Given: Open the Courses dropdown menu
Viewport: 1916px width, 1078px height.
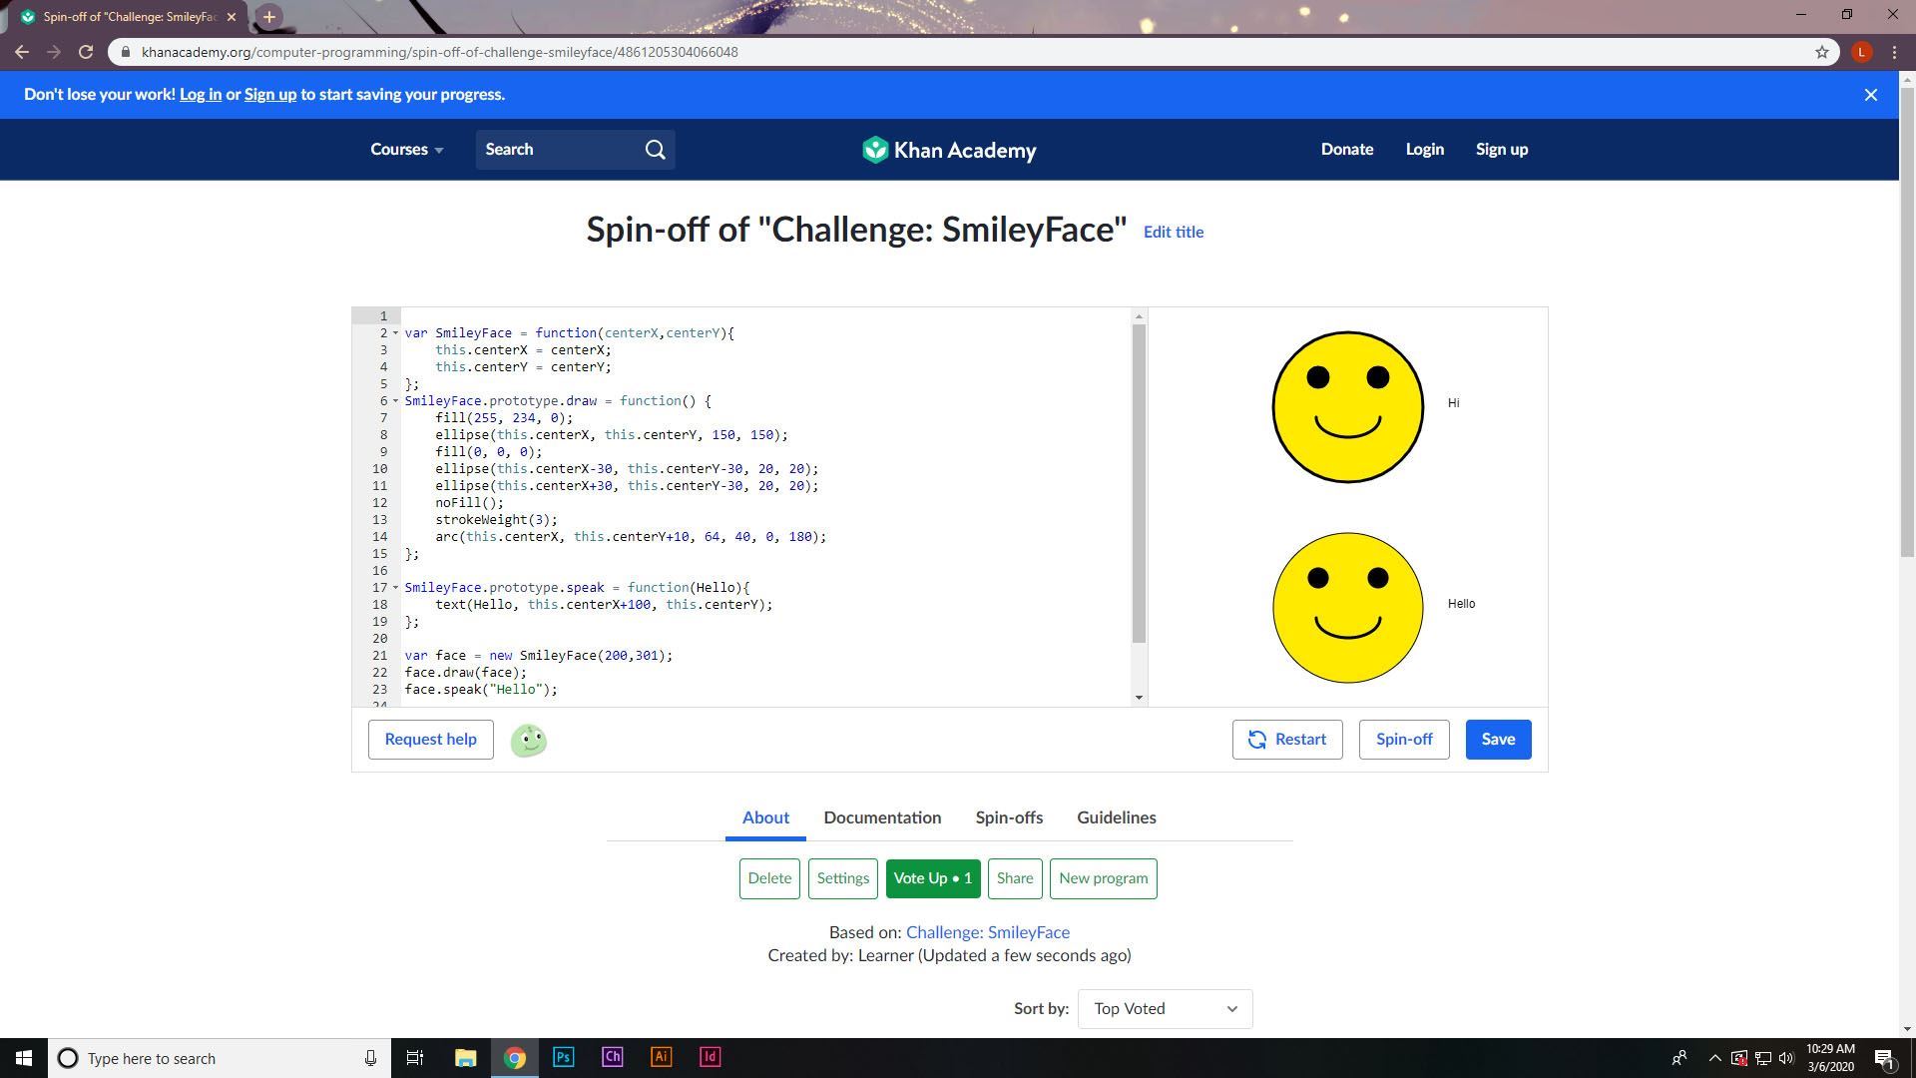Looking at the screenshot, I should 406,150.
